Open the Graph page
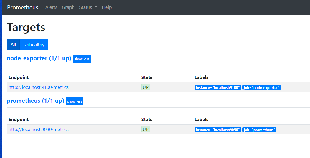Viewport: 310px width, 158px height. tap(68, 7)
